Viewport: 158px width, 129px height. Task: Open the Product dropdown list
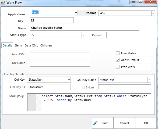(x=153, y=13)
